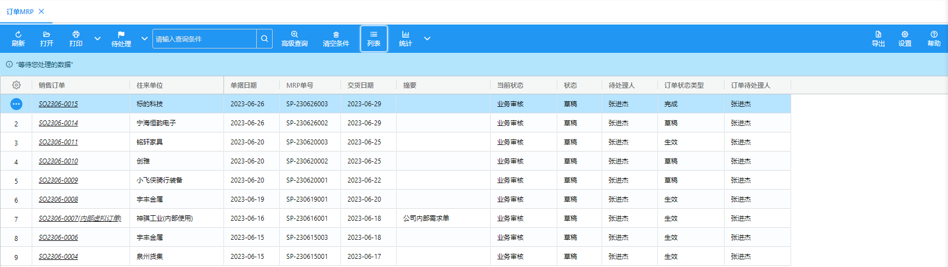This screenshot has height=267, width=948.
Task: Click the search magnifier button
Action: (x=264, y=39)
